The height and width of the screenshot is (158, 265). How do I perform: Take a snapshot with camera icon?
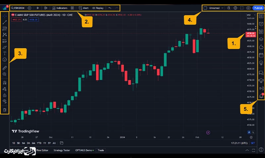click(248, 8)
